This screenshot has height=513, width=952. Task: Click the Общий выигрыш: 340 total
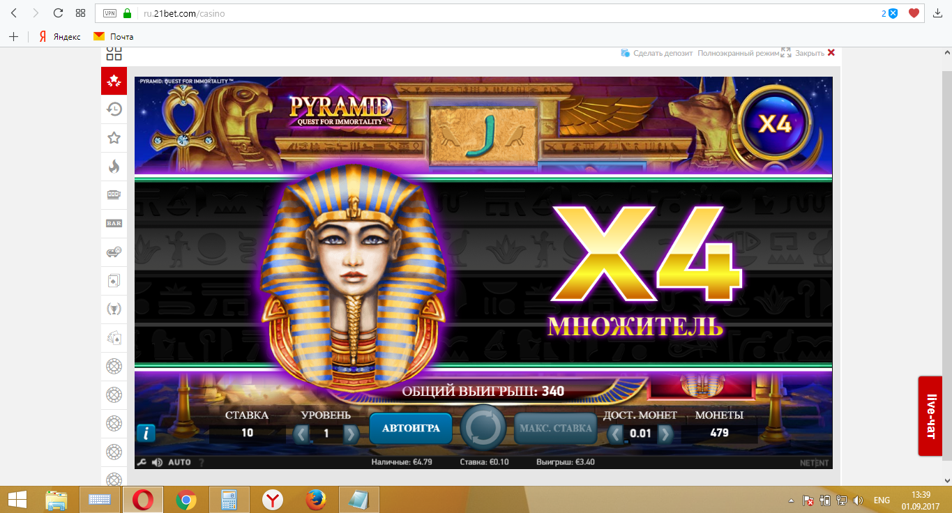[x=483, y=392]
